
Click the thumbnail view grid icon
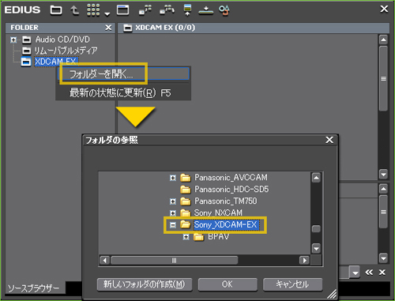[93, 10]
